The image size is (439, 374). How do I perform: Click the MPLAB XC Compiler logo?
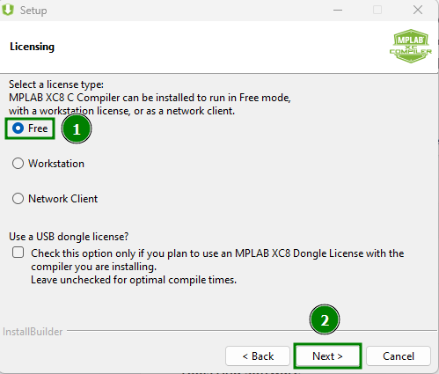pyautogui.click(x=411, y=46)
